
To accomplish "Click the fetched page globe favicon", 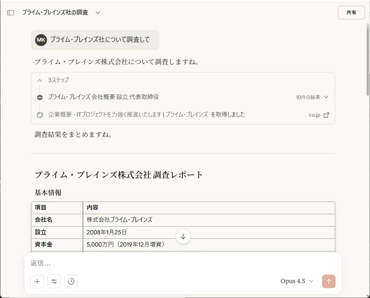I will pos(40,115).
